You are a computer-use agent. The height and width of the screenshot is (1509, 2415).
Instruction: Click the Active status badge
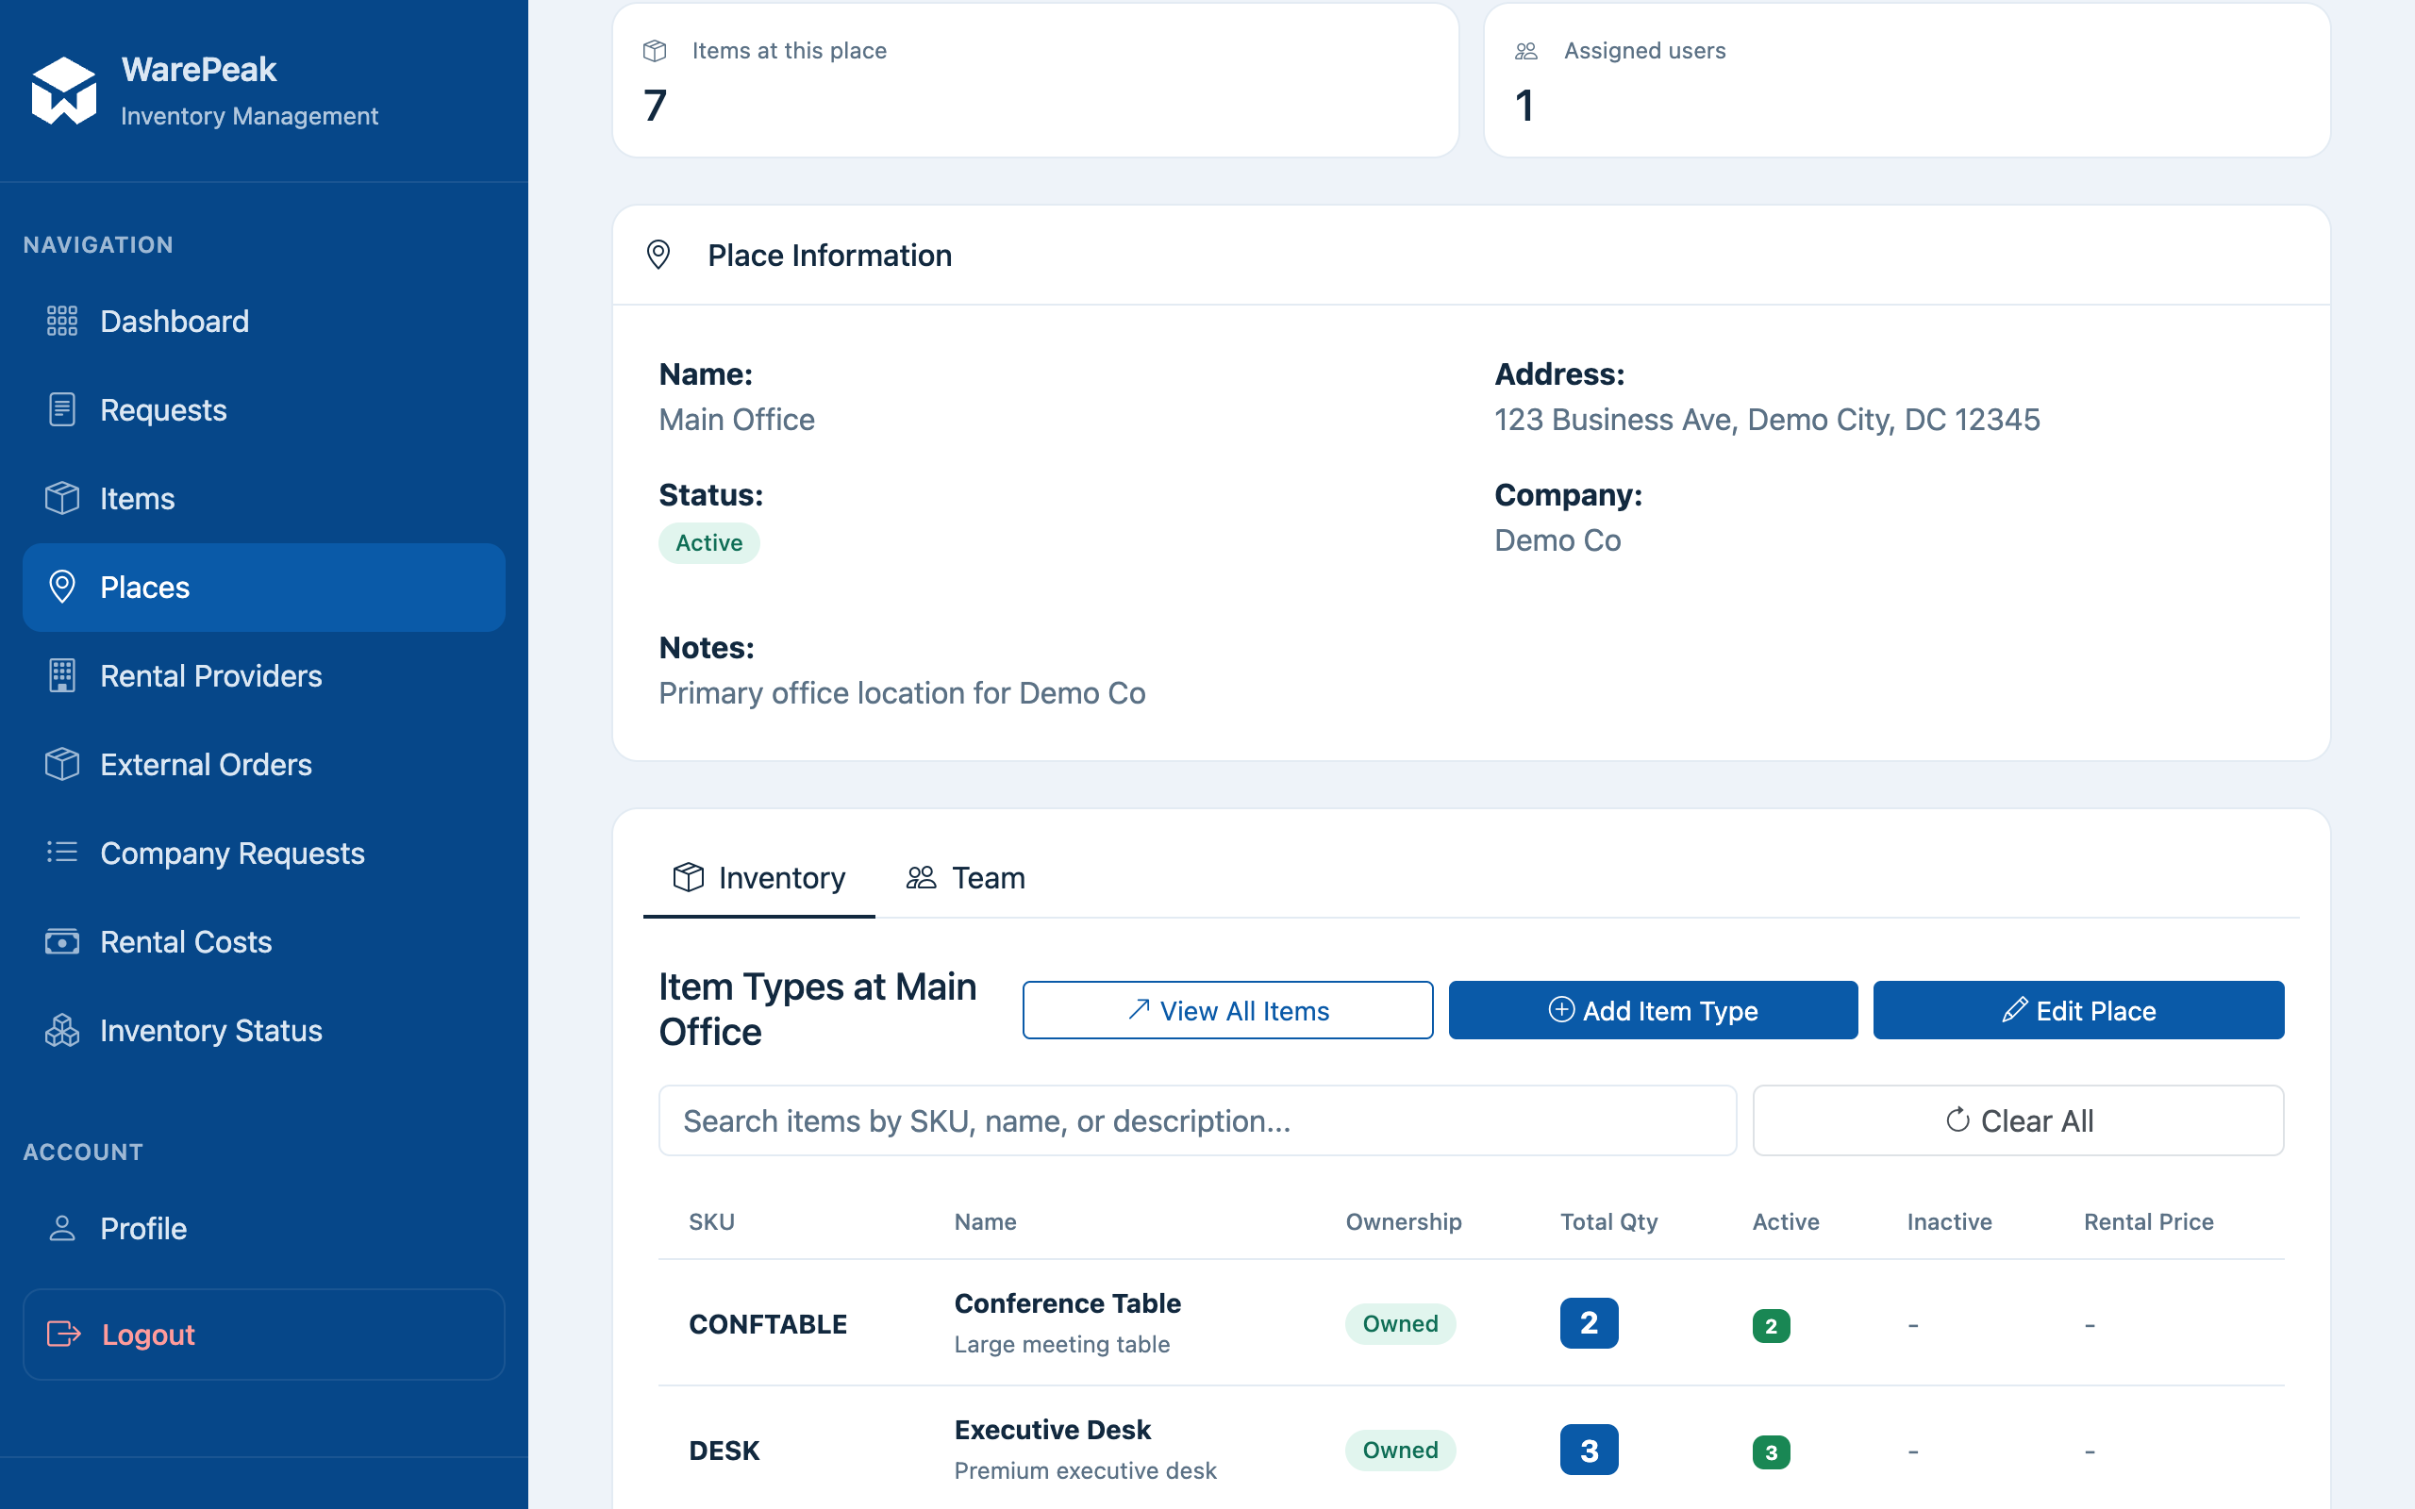click(x=708, y=543)
